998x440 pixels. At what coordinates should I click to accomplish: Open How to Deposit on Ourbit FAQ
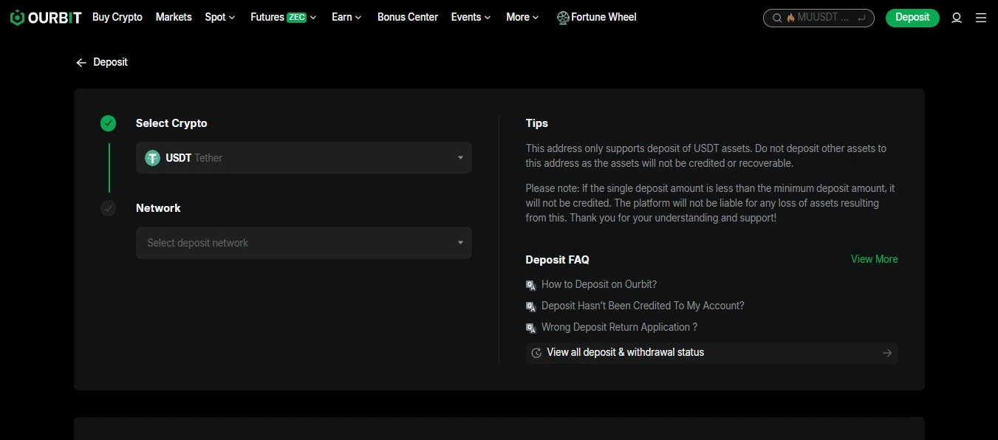[x=599, y=284]
